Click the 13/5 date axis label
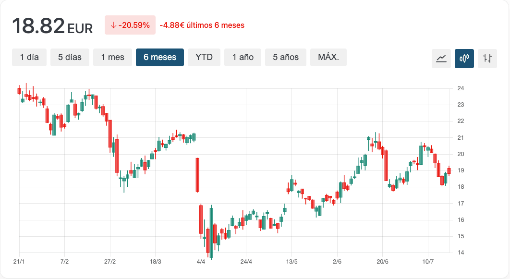 point(291,262)
